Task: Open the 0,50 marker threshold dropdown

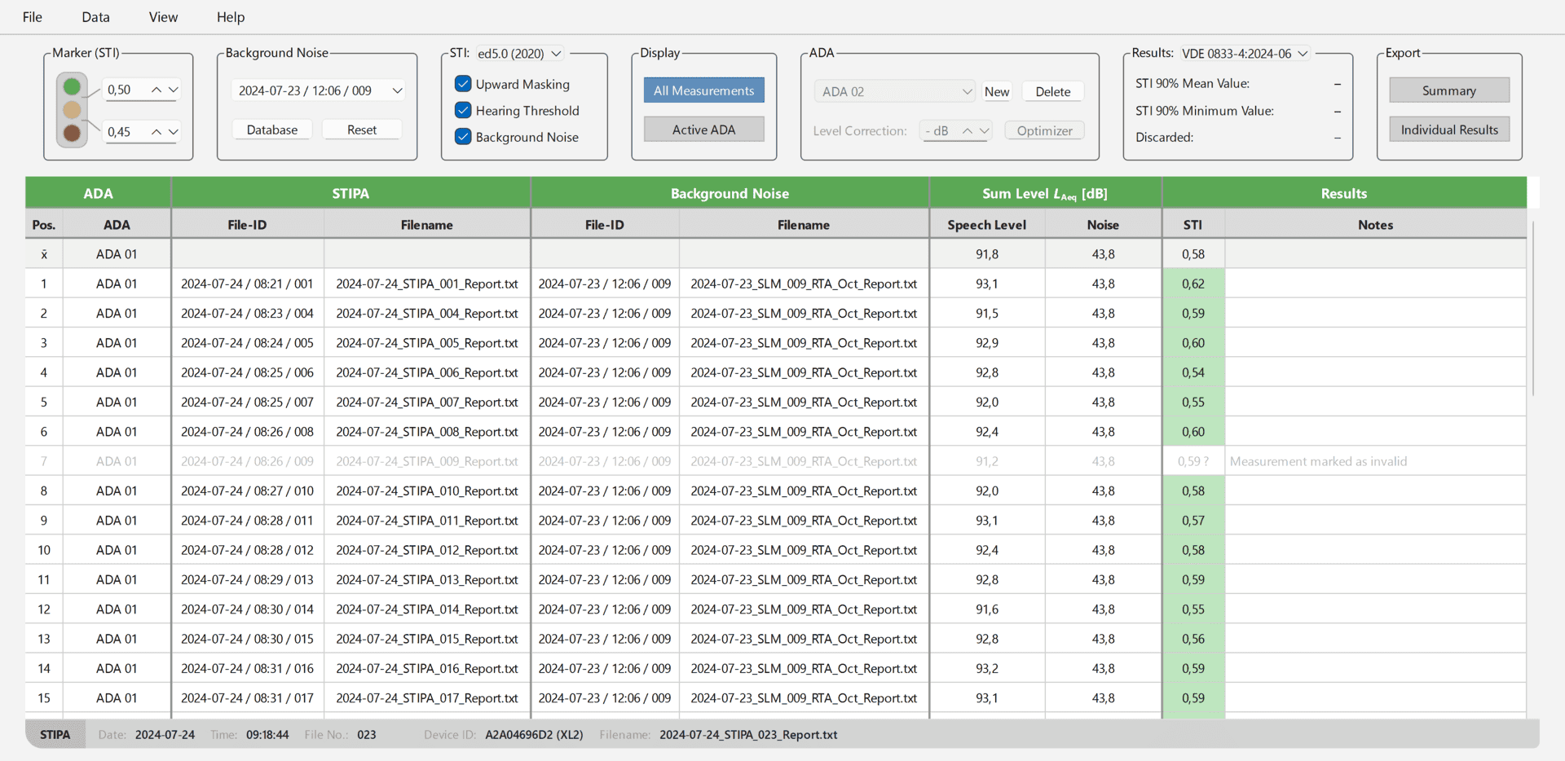Action: (174, 90)
